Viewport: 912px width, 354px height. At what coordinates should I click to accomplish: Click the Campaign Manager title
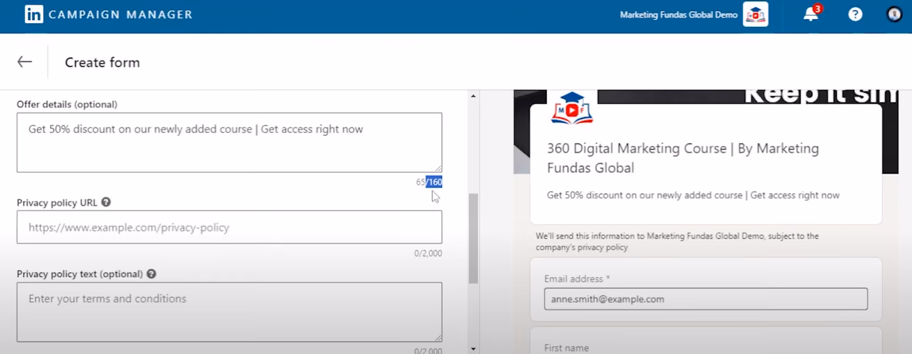click(120, 15)
